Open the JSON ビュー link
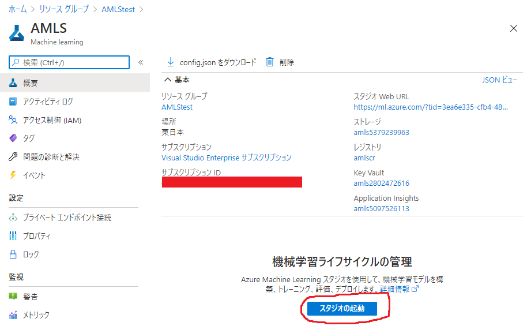Image resolution: width=531 pixels, height=326 pixels. point(499,80)
